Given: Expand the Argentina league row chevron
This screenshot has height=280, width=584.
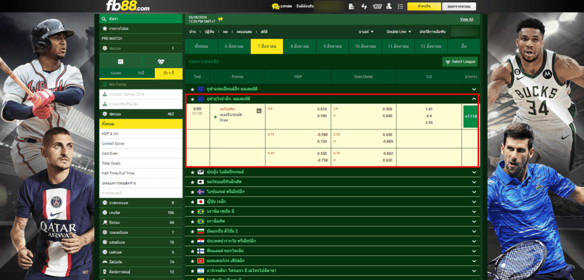Looking at the screenshot, I should [x=474, y=271].
